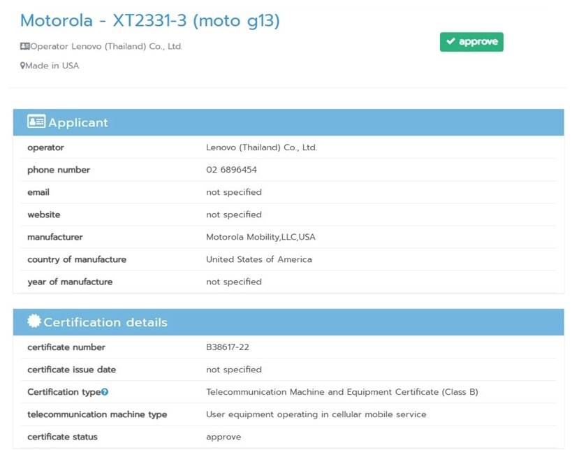Click the "year of manufacture" label
The image size is (572, 450).
coord(70,282)
